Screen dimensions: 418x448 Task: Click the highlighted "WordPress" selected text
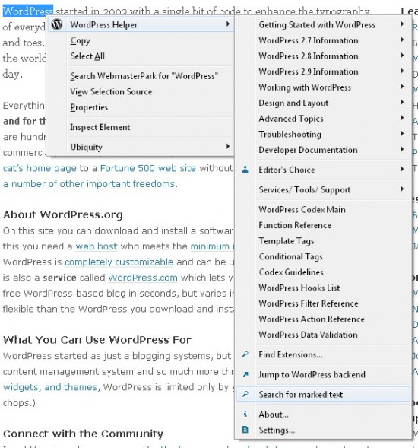(x=28, y=11)
